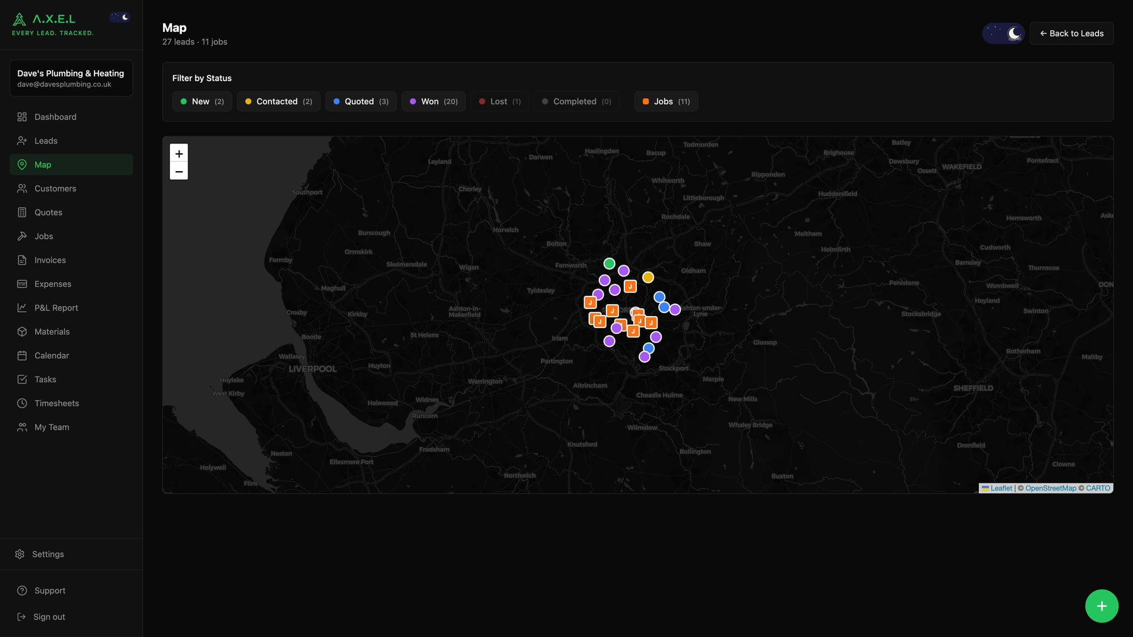This screenshot has height=637, width=1133.
Task: Toggle the Jobs markers filter
Action: pos(666,101)
